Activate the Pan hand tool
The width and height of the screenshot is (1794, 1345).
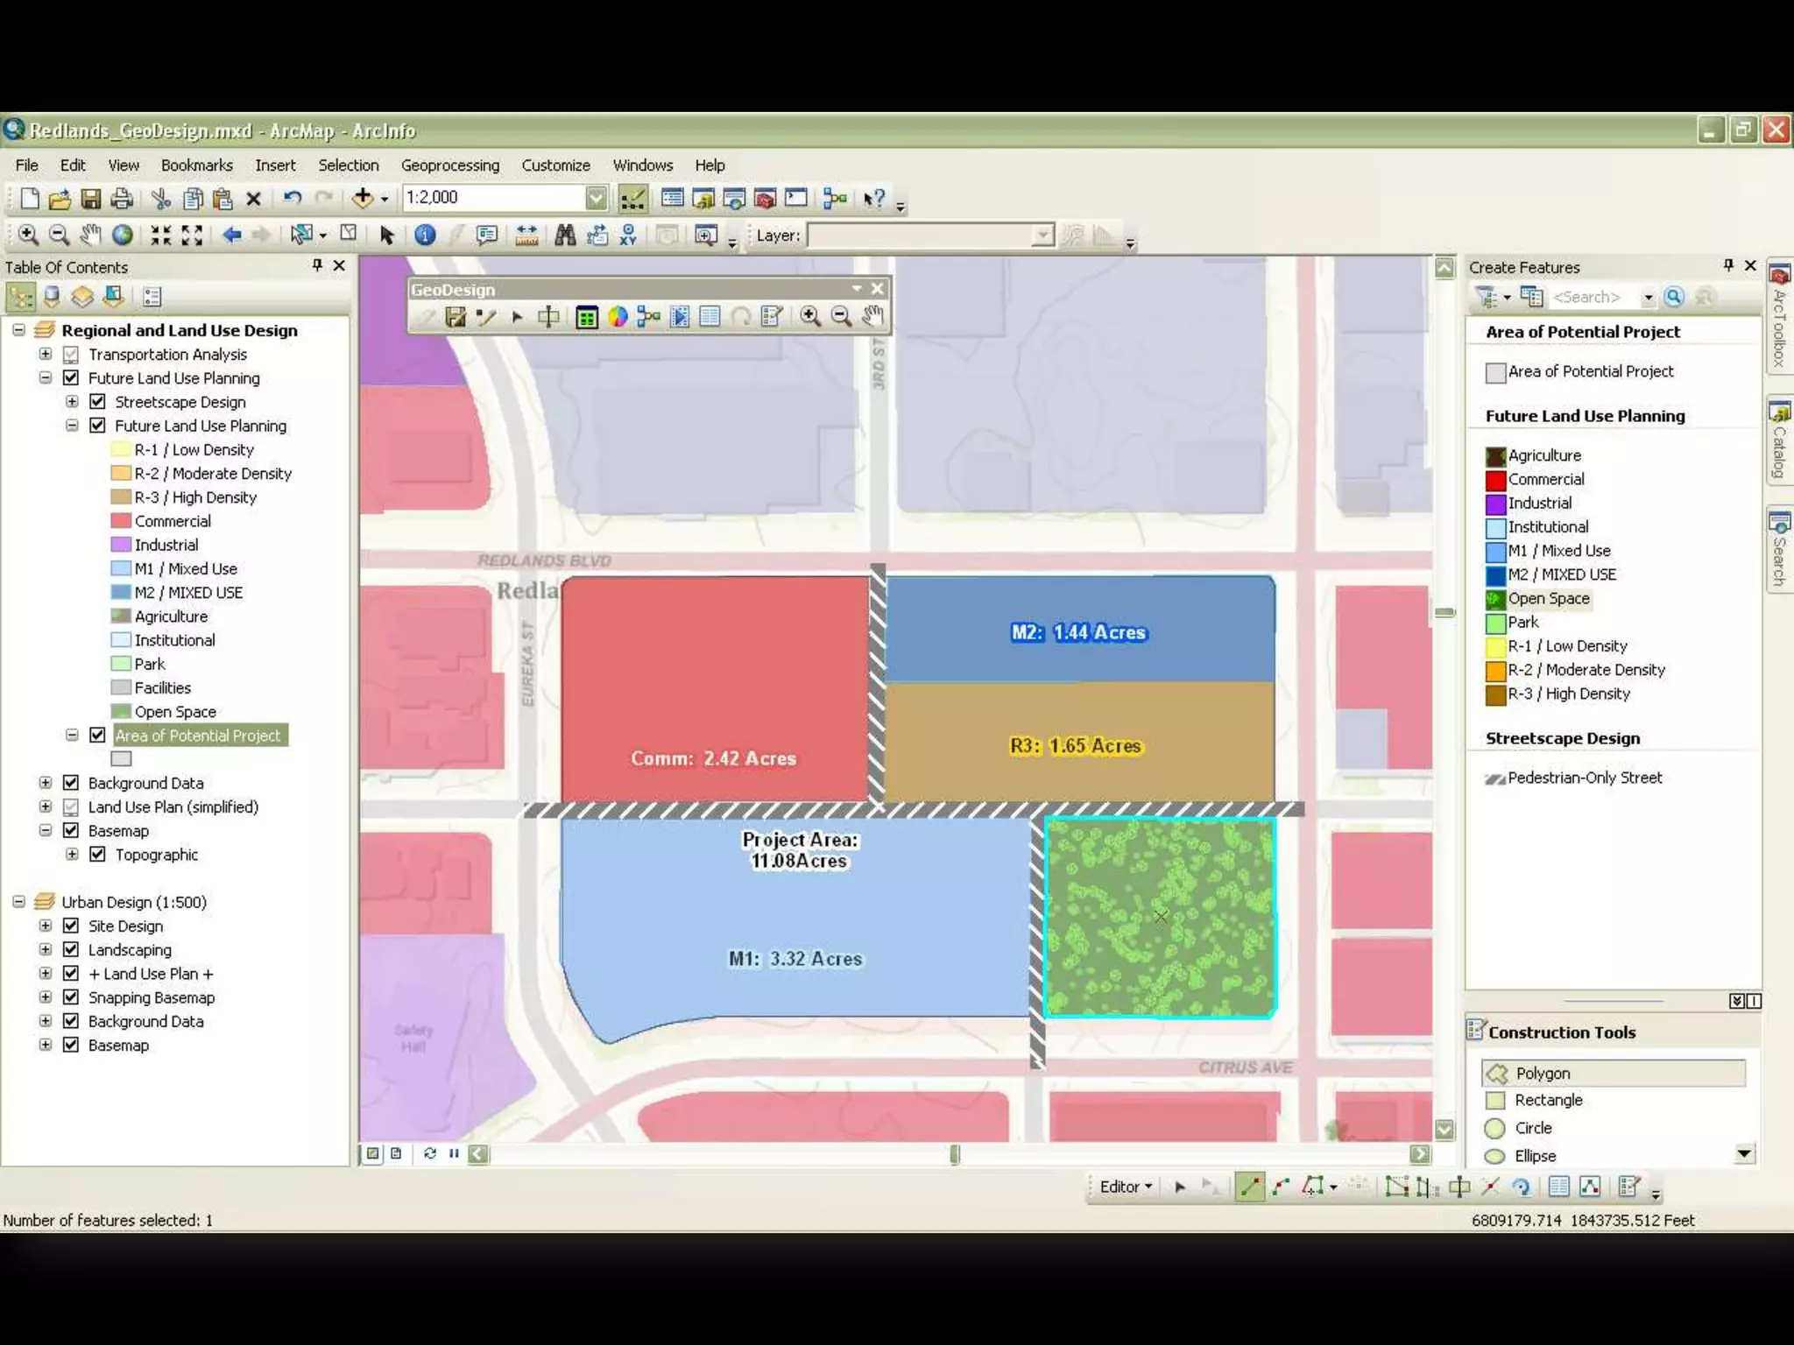[x=90, y=235]
